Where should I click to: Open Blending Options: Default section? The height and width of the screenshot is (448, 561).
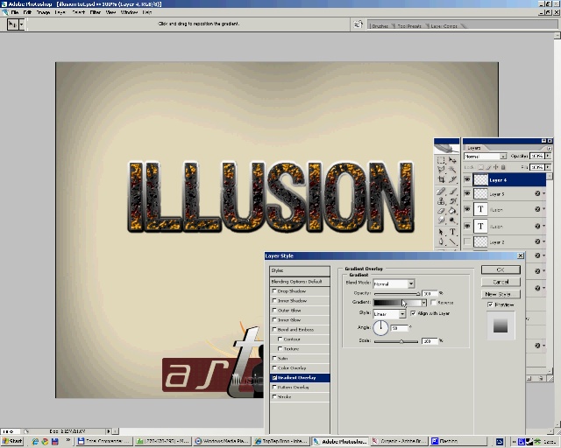coord(300,282)
